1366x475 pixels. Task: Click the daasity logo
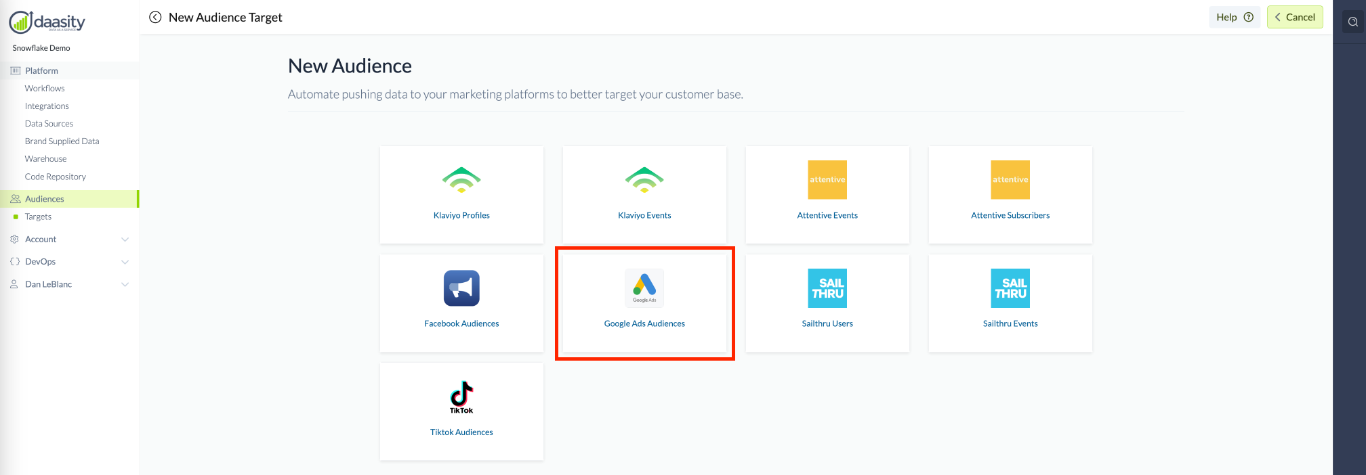pos(47,22)
